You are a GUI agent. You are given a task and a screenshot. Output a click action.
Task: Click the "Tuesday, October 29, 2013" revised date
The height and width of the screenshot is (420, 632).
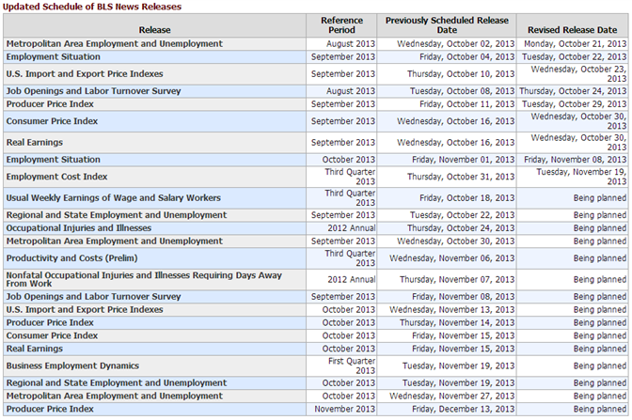click(x=575, y=103)
